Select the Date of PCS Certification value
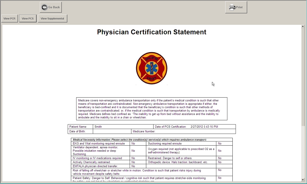307x184 pixels. pyautogui.click(x=204, y=127)
